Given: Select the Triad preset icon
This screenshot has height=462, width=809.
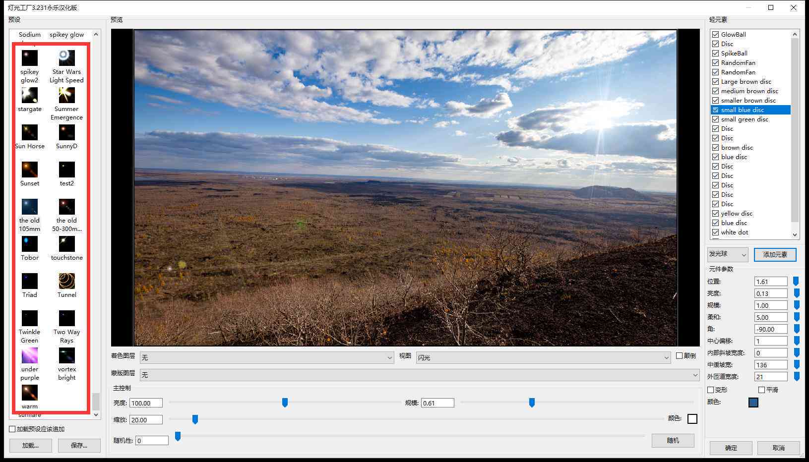Looking at the screenshot, I should (30, 281).
